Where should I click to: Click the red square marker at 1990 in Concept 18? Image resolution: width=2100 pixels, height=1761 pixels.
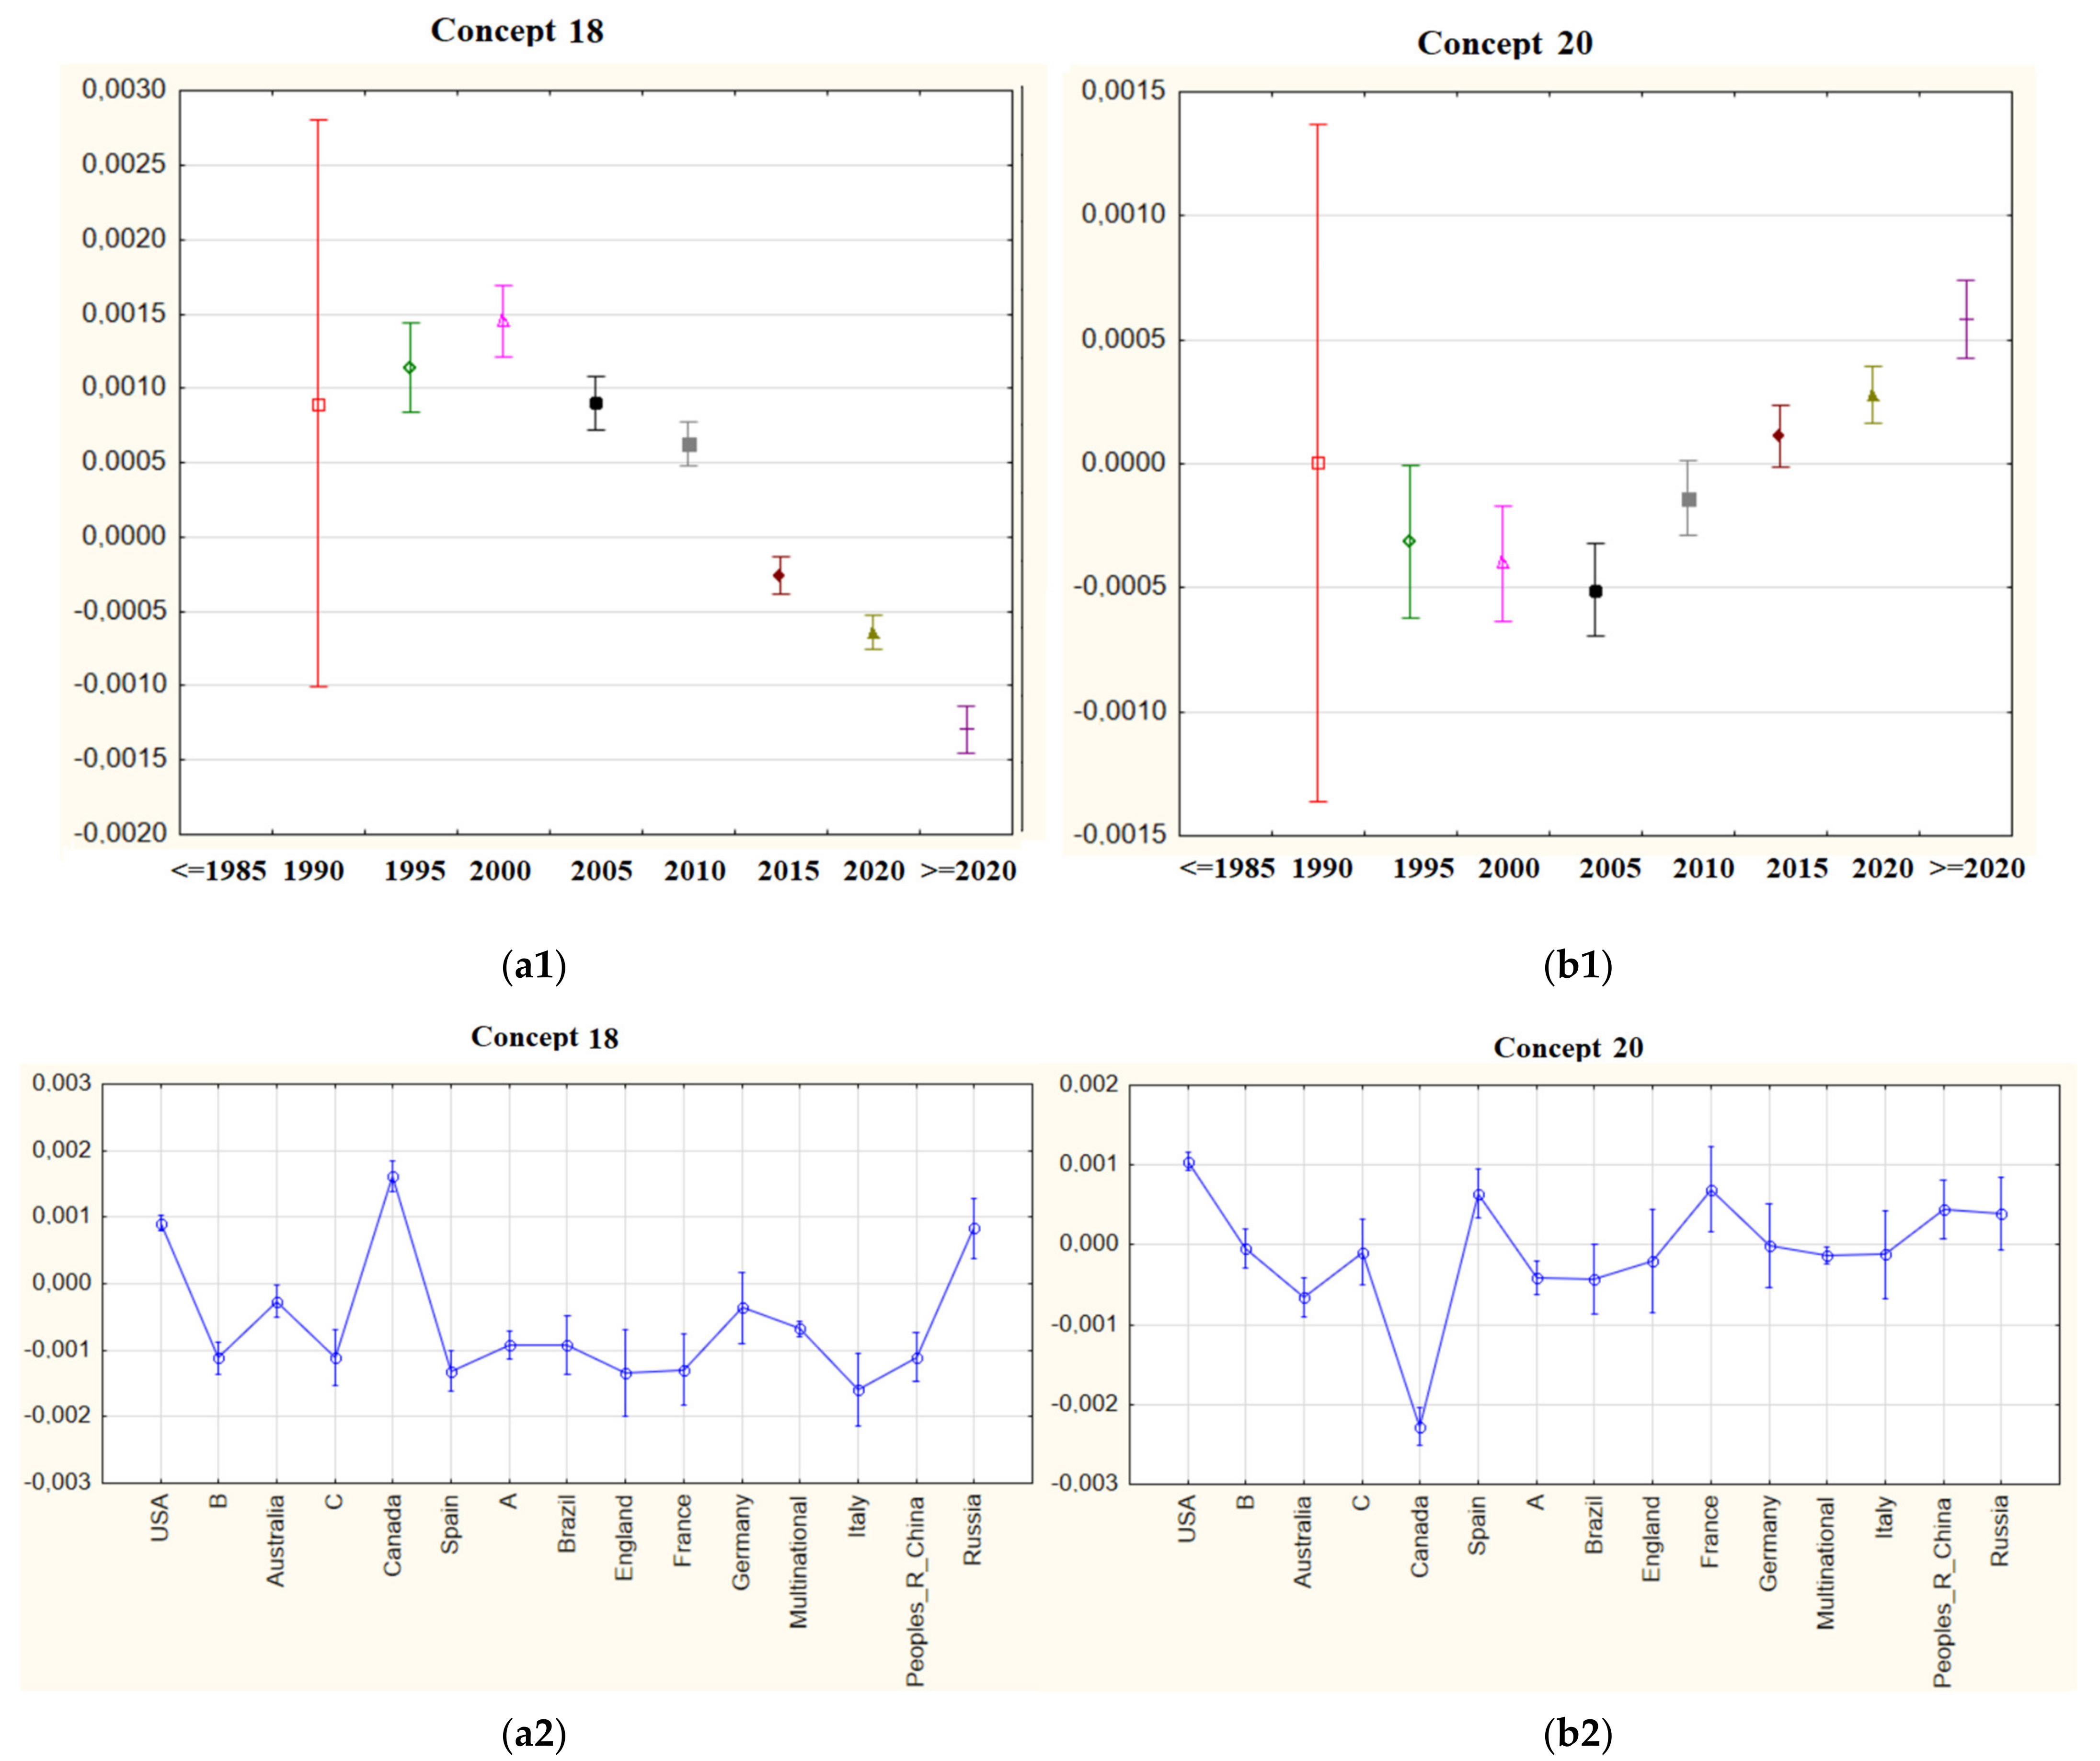pos(318,405)
